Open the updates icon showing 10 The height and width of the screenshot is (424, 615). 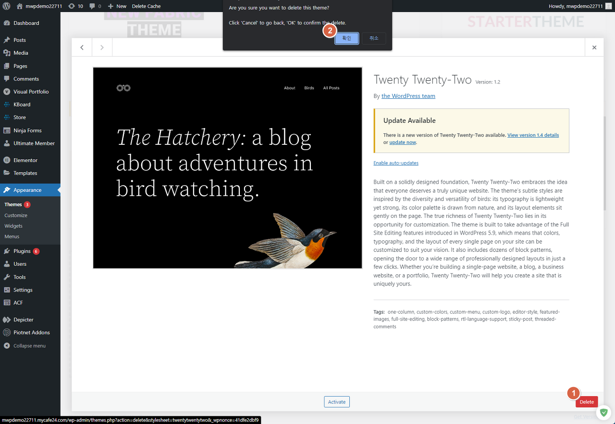pyautogui.click(x=72, y=6)
